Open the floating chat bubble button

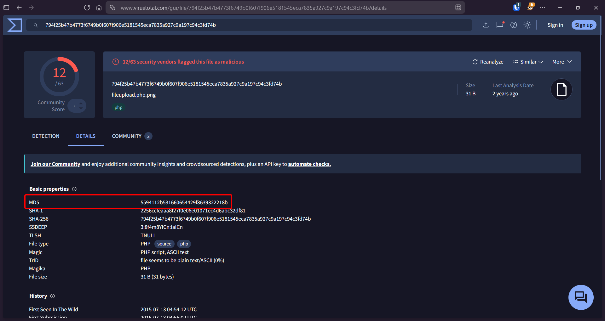pos(581,297)
